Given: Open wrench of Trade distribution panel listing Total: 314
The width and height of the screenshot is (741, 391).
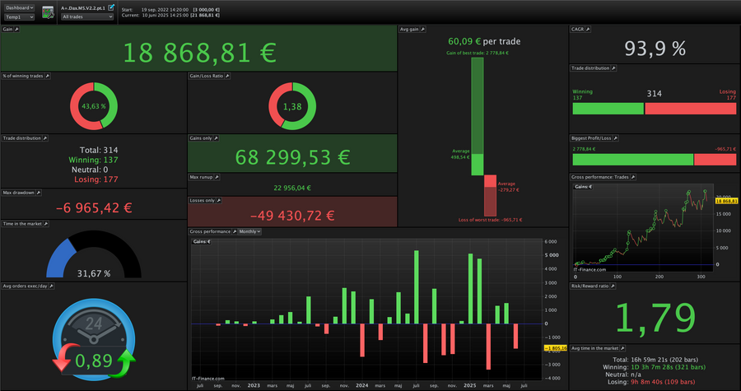Looking at the screenshot, I should 45,138.
